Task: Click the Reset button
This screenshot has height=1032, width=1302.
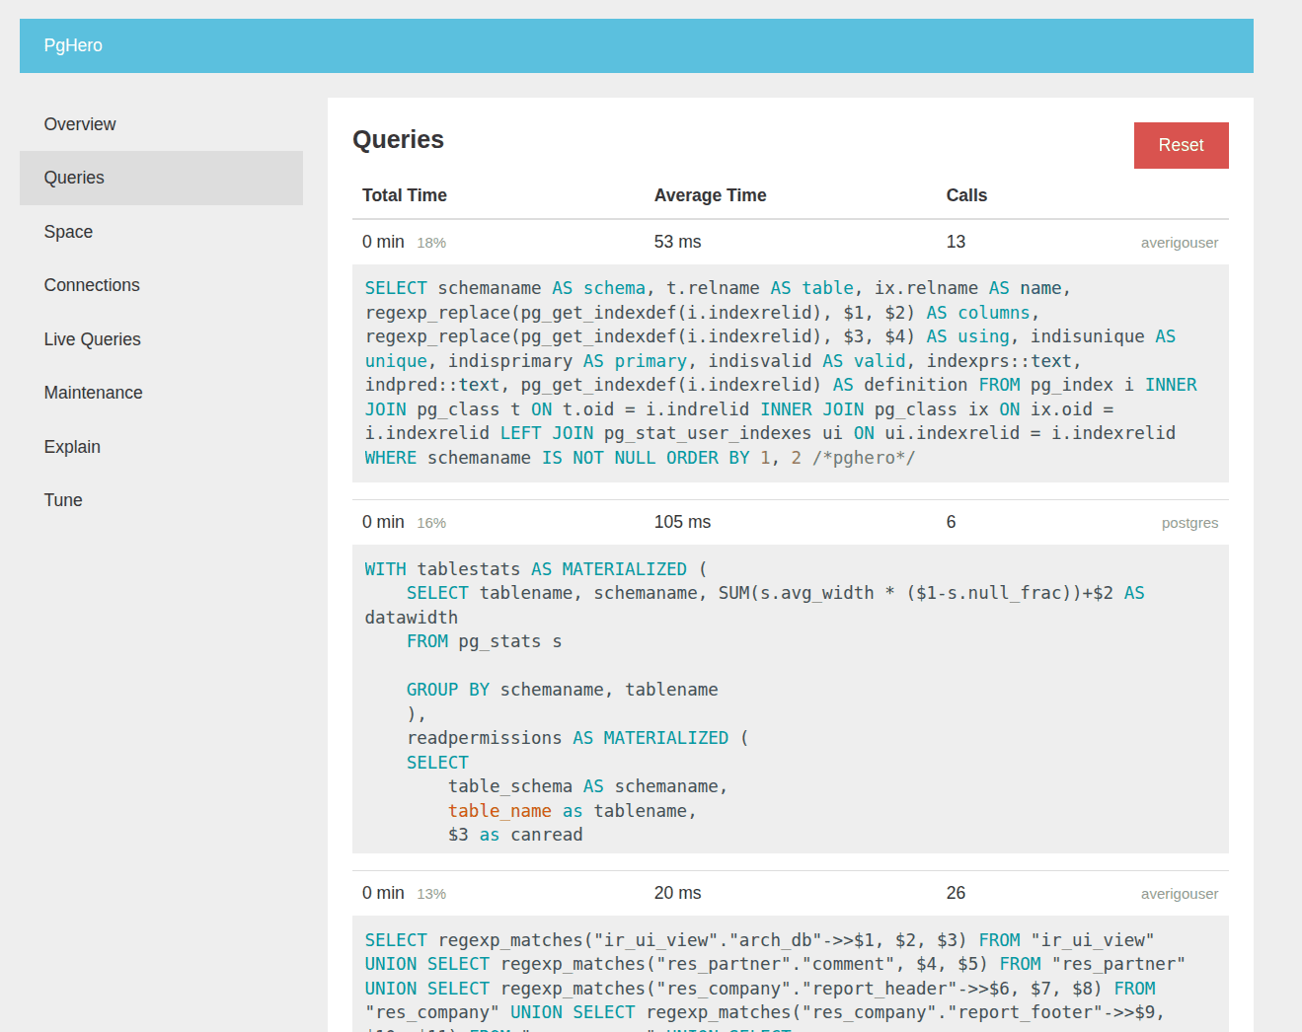Action: (x=1181, y=145)
